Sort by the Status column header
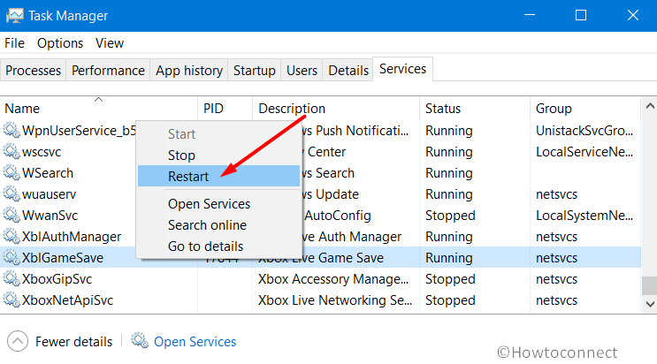 pos(474,108)
